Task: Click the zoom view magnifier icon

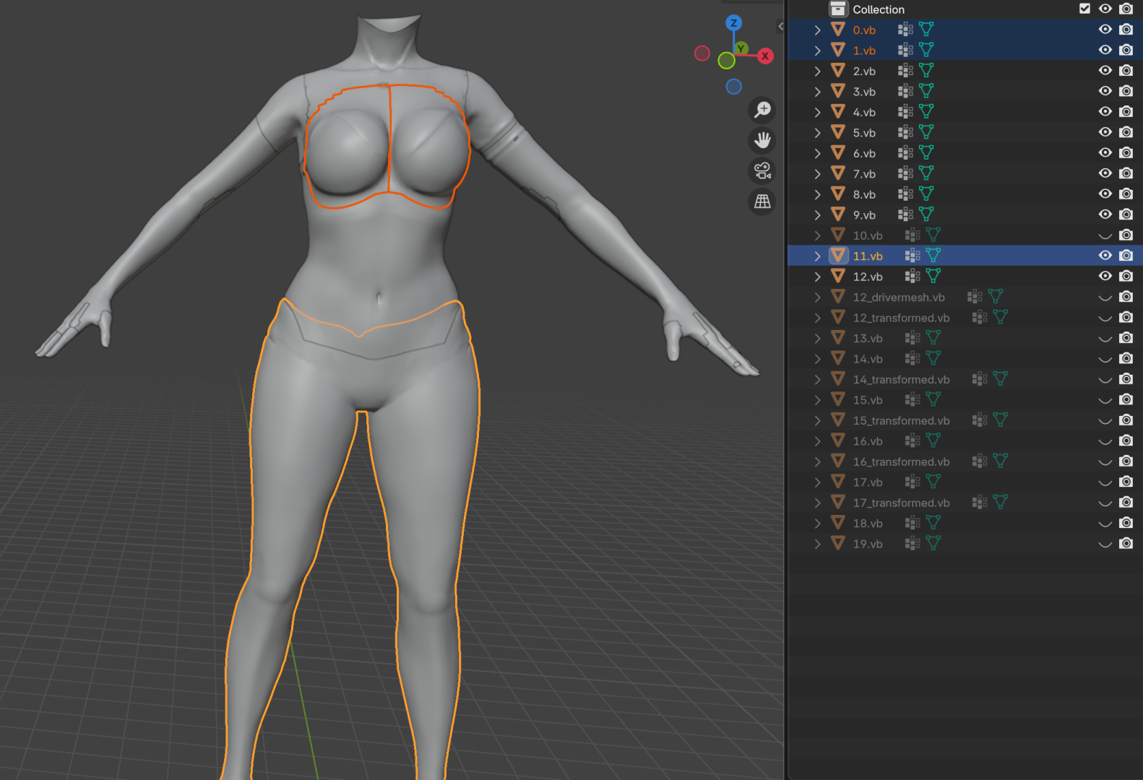Action: (x=762, y=110)
